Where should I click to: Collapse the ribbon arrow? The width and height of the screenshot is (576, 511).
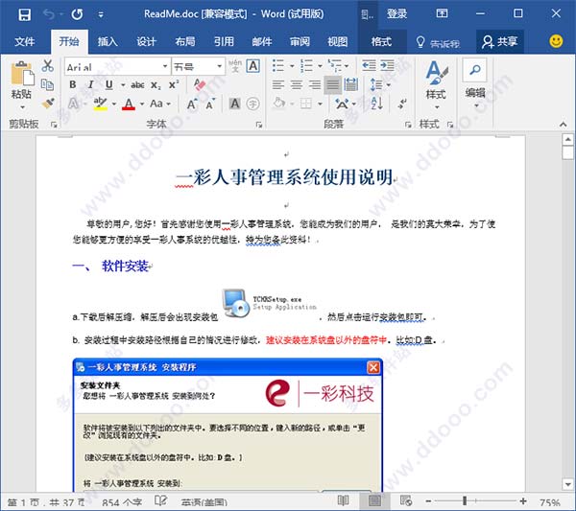click(564, 125)
